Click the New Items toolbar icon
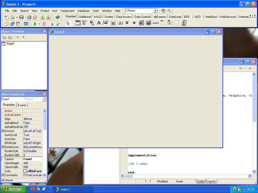The width and height of the screenshot is (258, 193). pyautogui.click(x=6, y=17)
